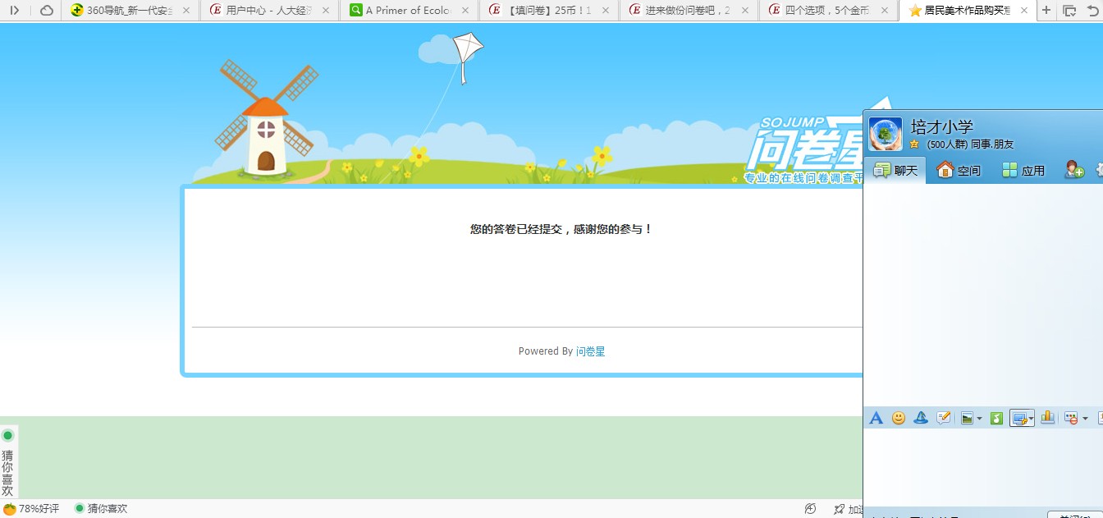Viewport: 1103px width, 518px height.
Task: Expand the message block dropdown arrow
Action: tap(1085, 419)
